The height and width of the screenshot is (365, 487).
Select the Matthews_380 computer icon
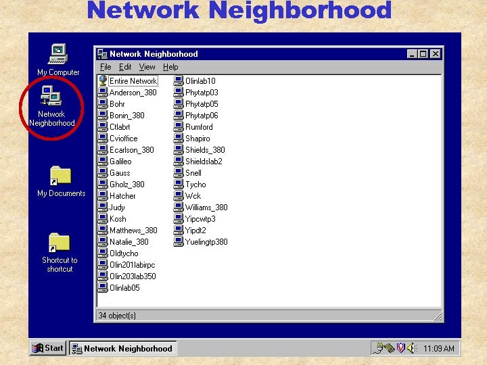(x=103, y=230)
